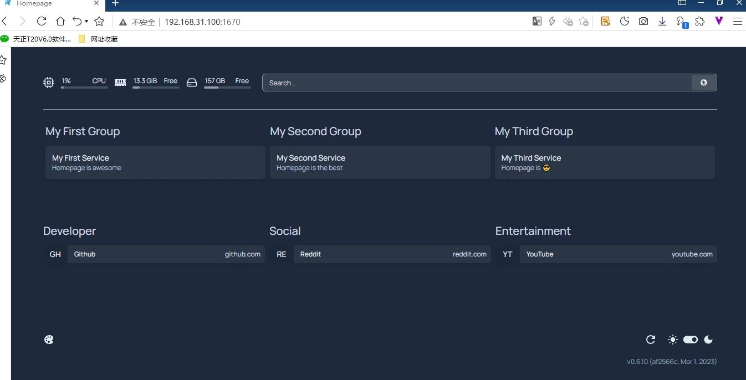Click the moon dark-mode icon
The height and width of the screenshot is (380, 746).
tap(708, 340)
